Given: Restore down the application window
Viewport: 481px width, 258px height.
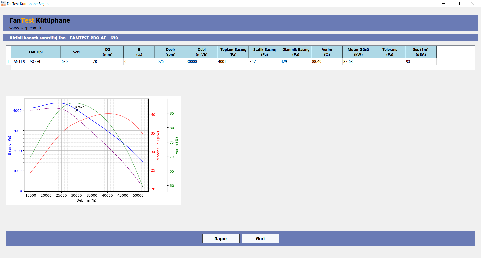Looking at the screenshot, I should pyautogui.click(x=458, y=4).
